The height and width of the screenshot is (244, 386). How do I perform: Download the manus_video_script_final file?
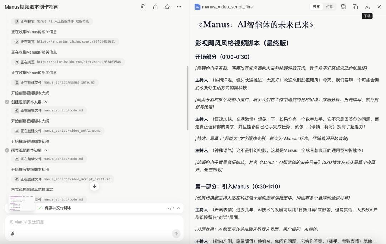tap(367, 7)
